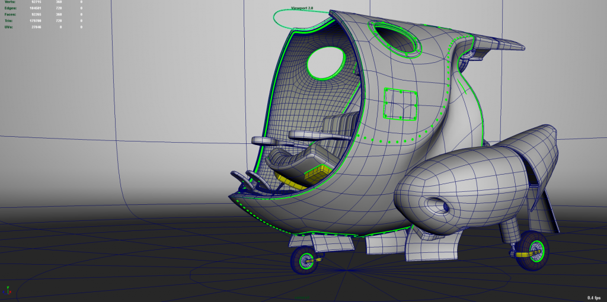
Task: Select the rectangular hatch panel on the hull
Action: pos(401,103)
